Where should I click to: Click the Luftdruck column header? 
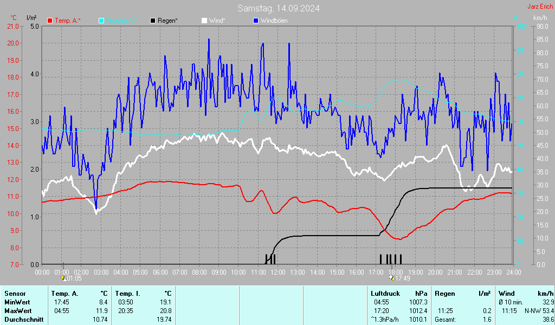click(x=385, y=294)
